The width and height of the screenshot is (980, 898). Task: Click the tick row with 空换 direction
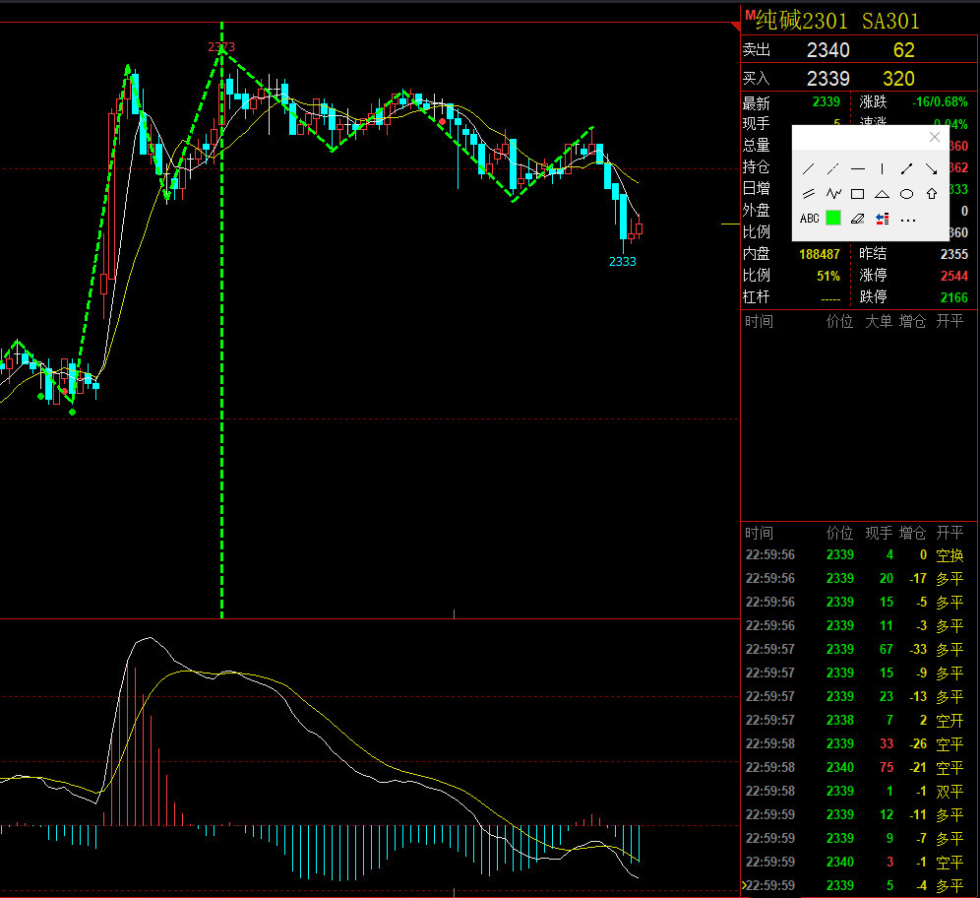858,554
